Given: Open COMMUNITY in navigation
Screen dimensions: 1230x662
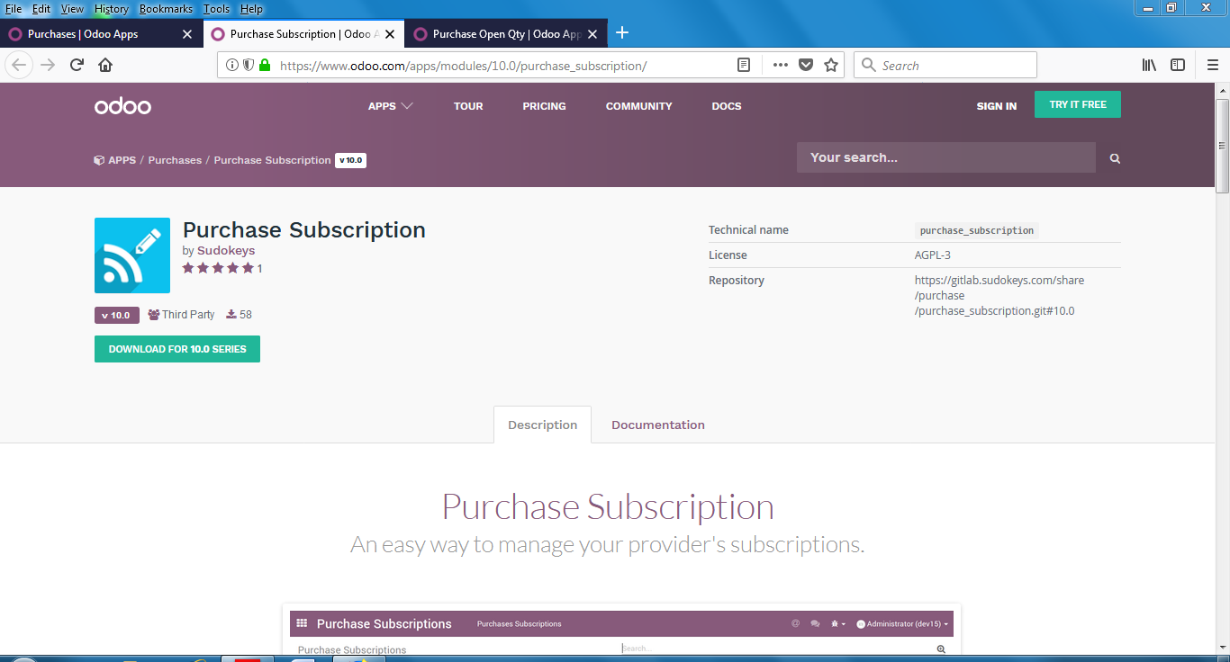Looking at the screenshot, I should point(638,106).
